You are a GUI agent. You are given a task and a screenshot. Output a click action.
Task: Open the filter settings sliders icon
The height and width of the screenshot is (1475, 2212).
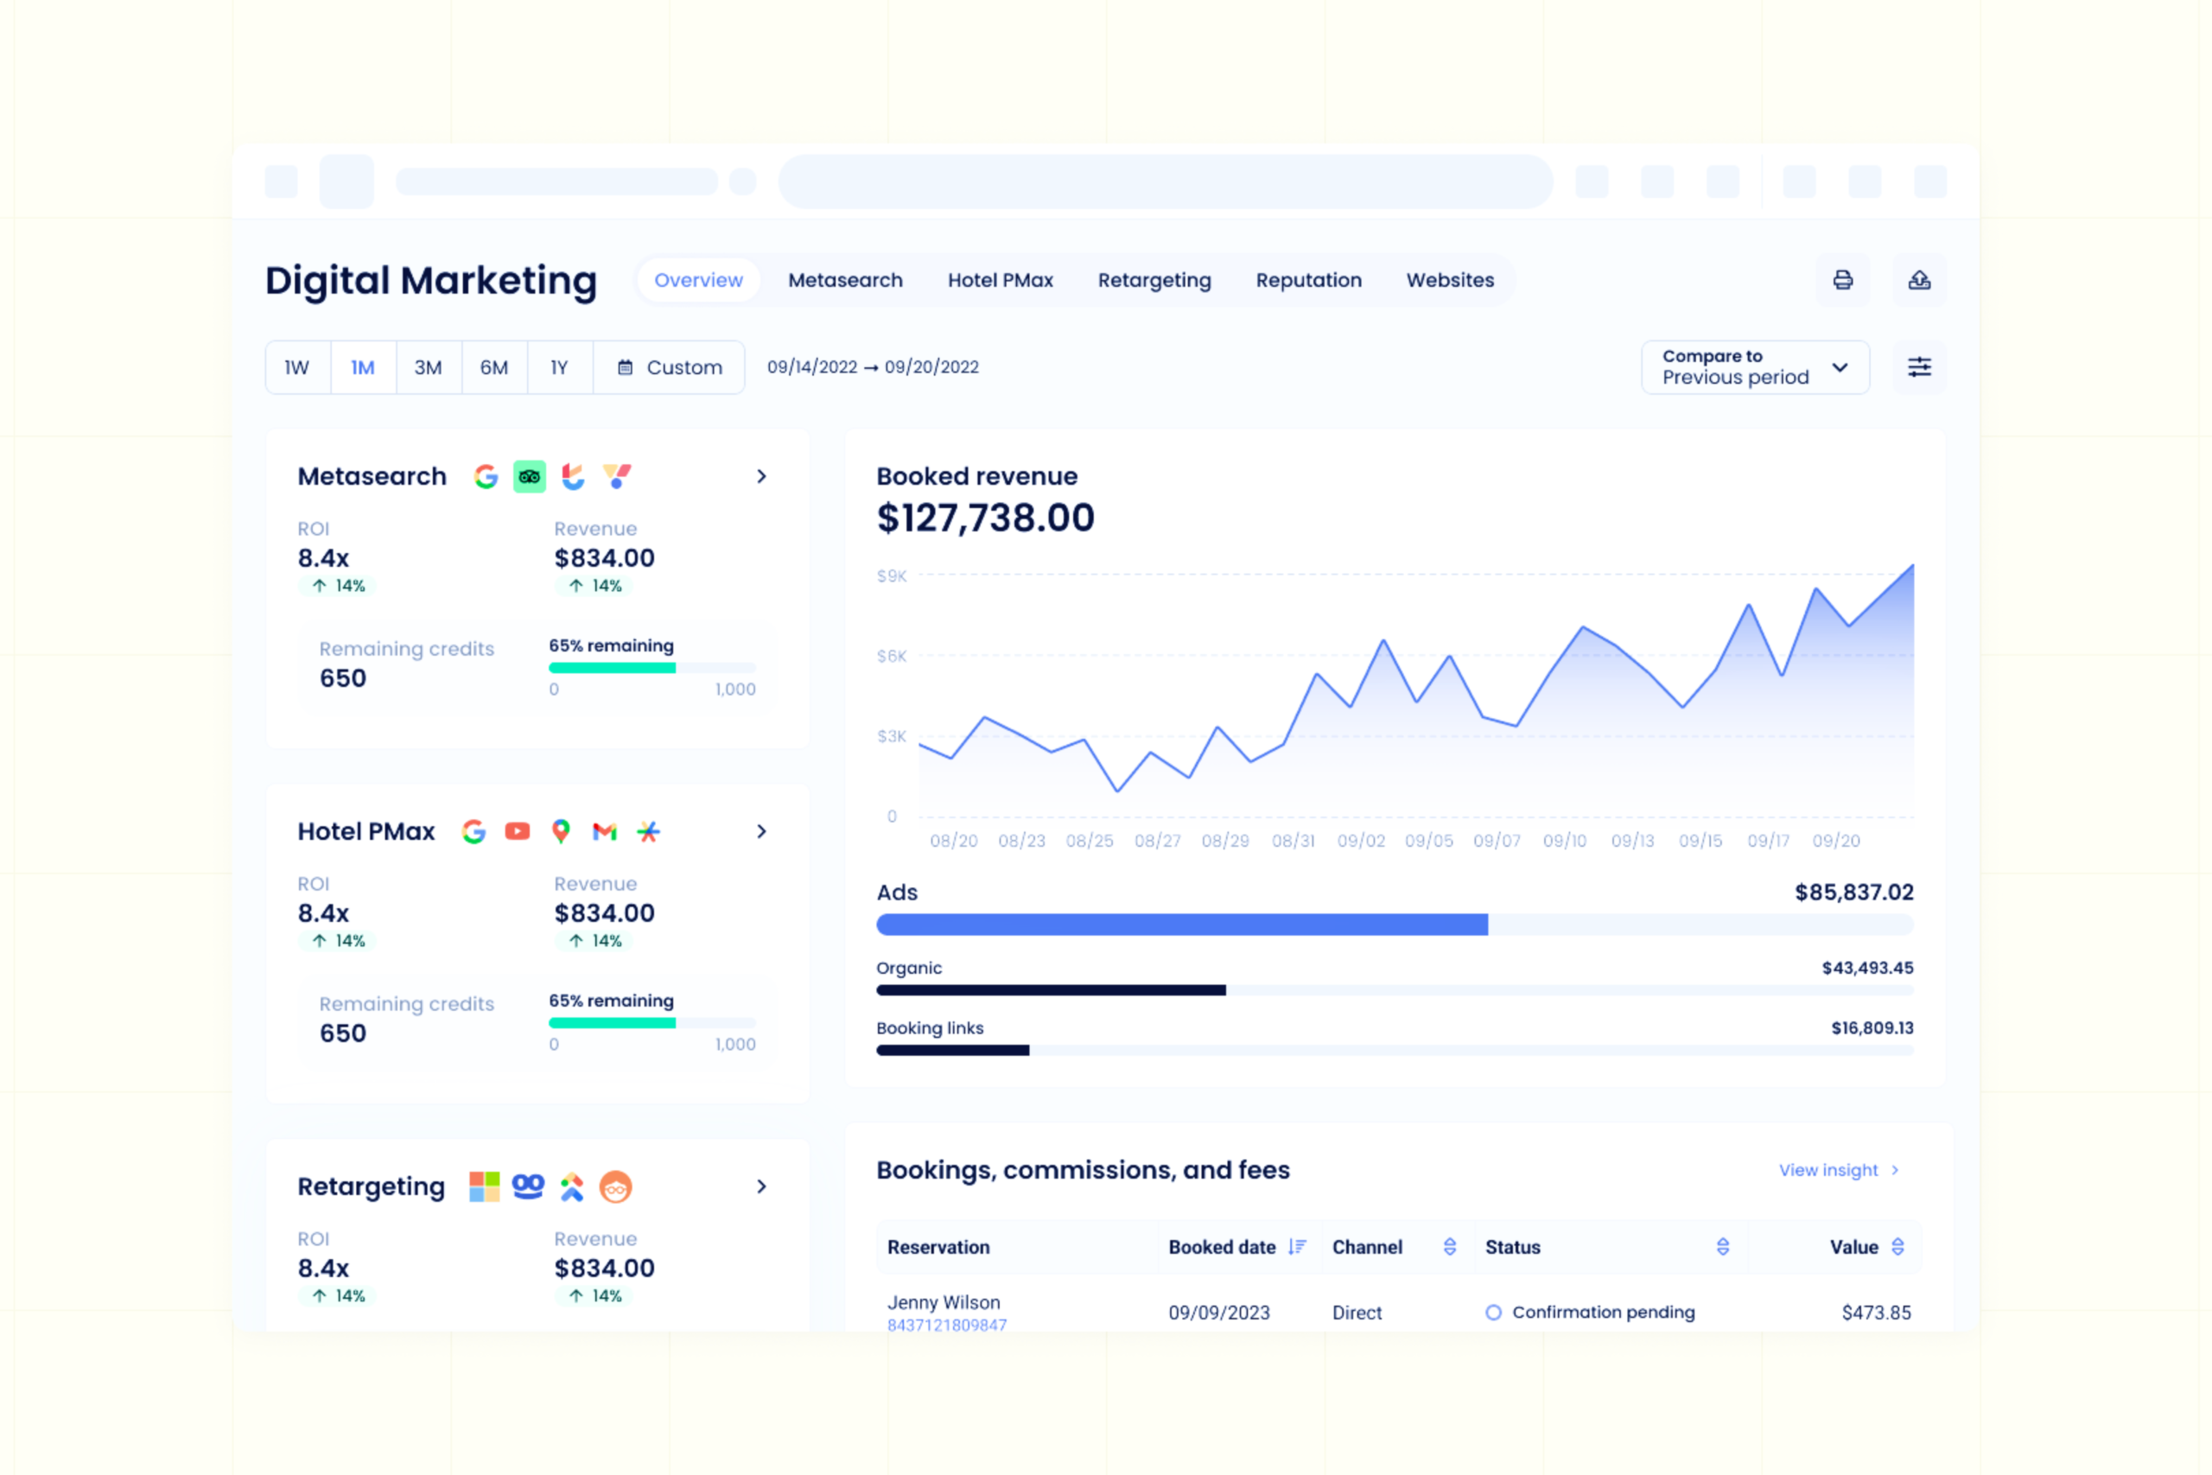pyautogui.click(x=1919, y=367)
